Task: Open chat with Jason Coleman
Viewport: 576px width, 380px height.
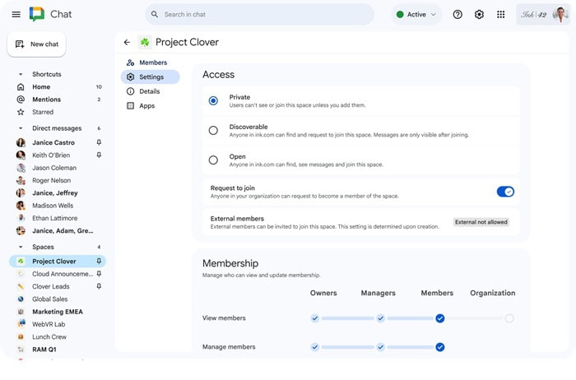Action: click(58, 168)
